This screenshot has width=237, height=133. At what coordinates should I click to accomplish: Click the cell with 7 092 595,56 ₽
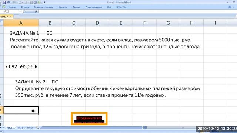pyautogui.click(x=21, y=66)
